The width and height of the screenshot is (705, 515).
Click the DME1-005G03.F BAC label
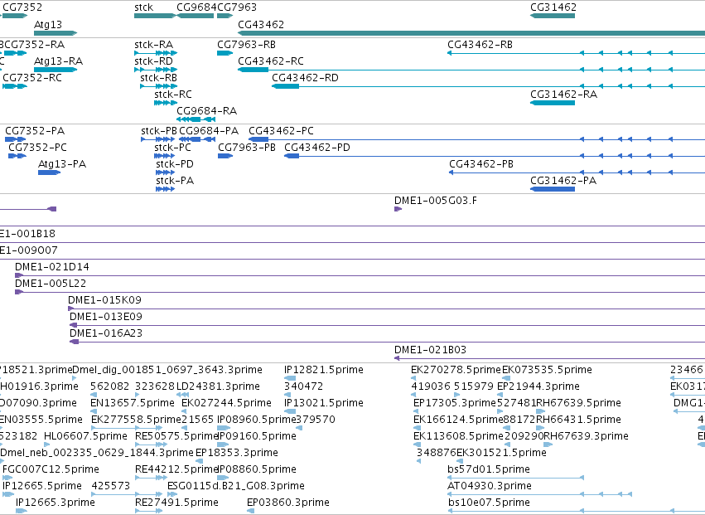[436, 201]
